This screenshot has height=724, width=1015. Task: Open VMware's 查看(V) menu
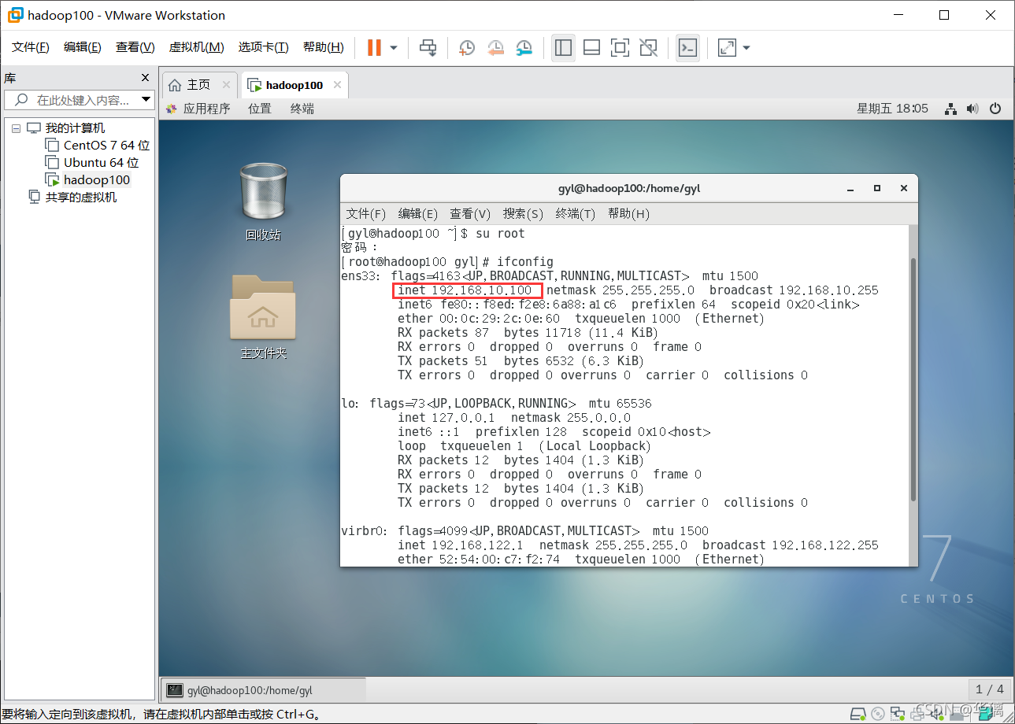135,47
